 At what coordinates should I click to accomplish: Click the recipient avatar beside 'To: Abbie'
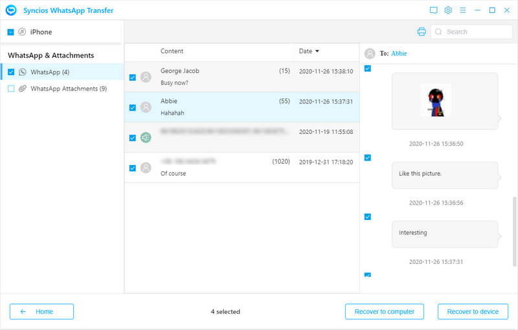click(x=370, y=54)
